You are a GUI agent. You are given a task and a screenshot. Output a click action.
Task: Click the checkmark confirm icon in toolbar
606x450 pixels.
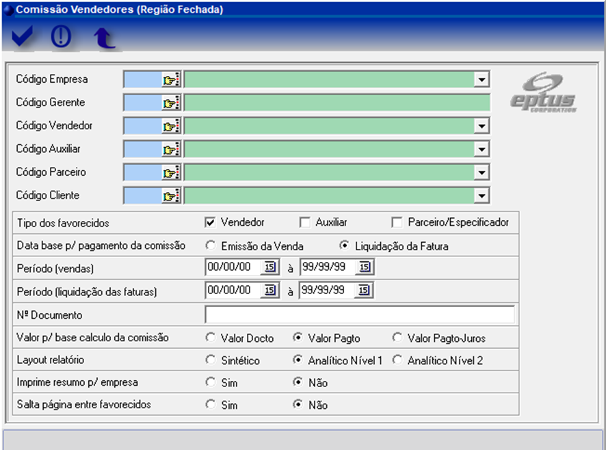[23, 38]
